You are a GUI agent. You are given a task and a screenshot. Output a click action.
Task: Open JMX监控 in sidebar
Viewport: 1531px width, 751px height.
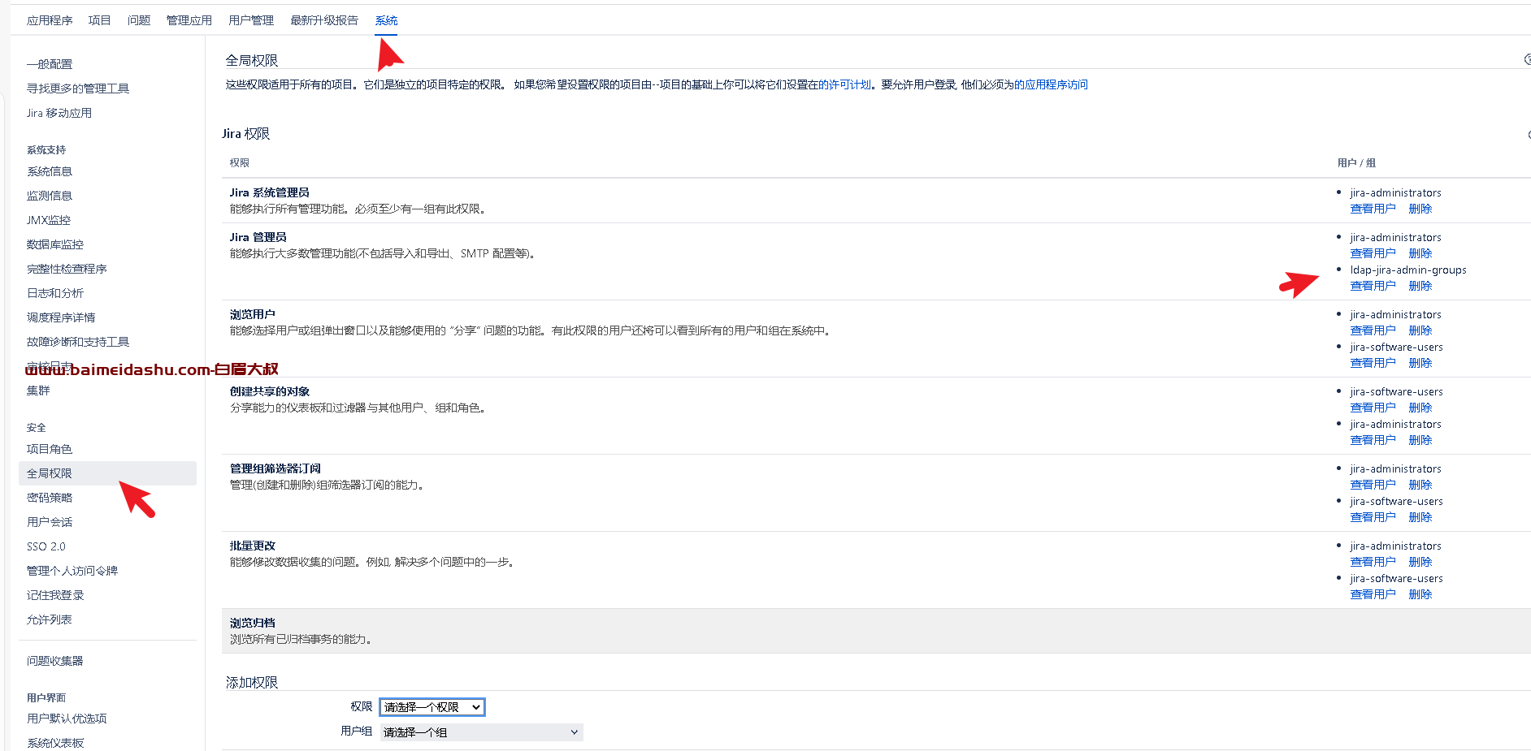click(x=49, y=220)
